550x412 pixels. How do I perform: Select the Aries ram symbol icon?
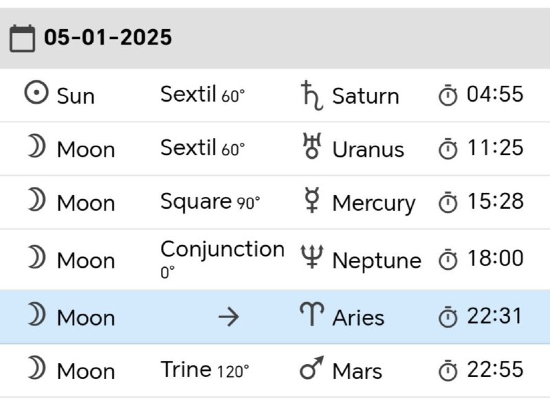tap(312, 314)
